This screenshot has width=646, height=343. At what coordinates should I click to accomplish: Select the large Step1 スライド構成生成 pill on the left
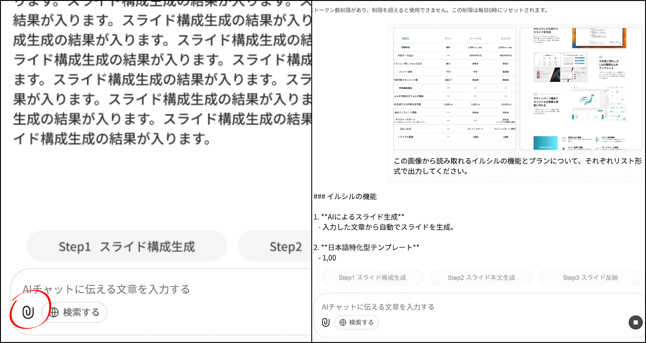[127, 247]
